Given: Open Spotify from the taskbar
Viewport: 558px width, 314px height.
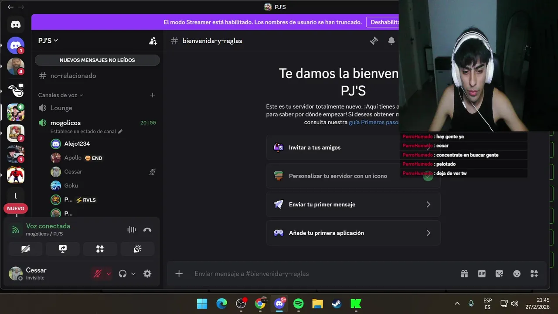Looking at the screenshot, I should coord(298,304).
